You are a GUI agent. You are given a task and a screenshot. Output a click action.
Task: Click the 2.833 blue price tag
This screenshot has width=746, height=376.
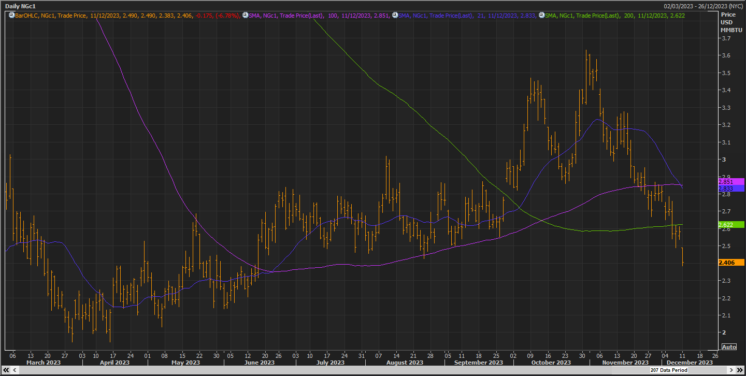[x=731, y=189]
